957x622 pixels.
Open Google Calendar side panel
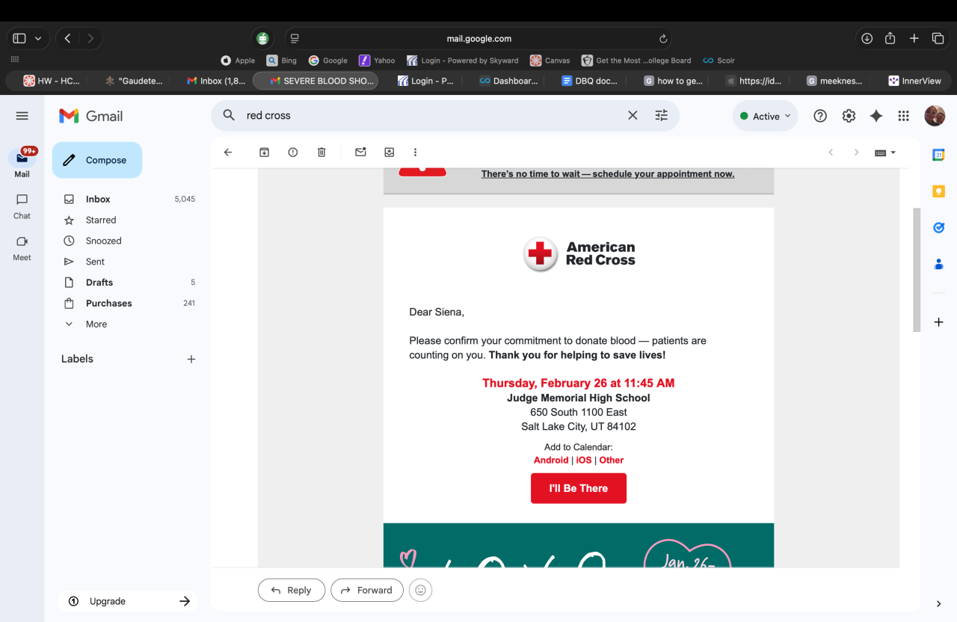point(938,155)
